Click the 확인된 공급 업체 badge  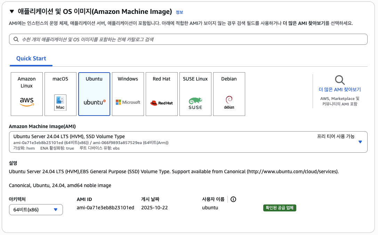coord(280,208)
